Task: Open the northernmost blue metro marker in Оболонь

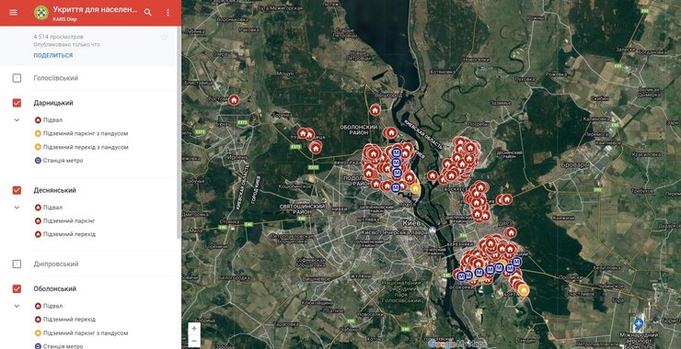Action: point(396,152)
